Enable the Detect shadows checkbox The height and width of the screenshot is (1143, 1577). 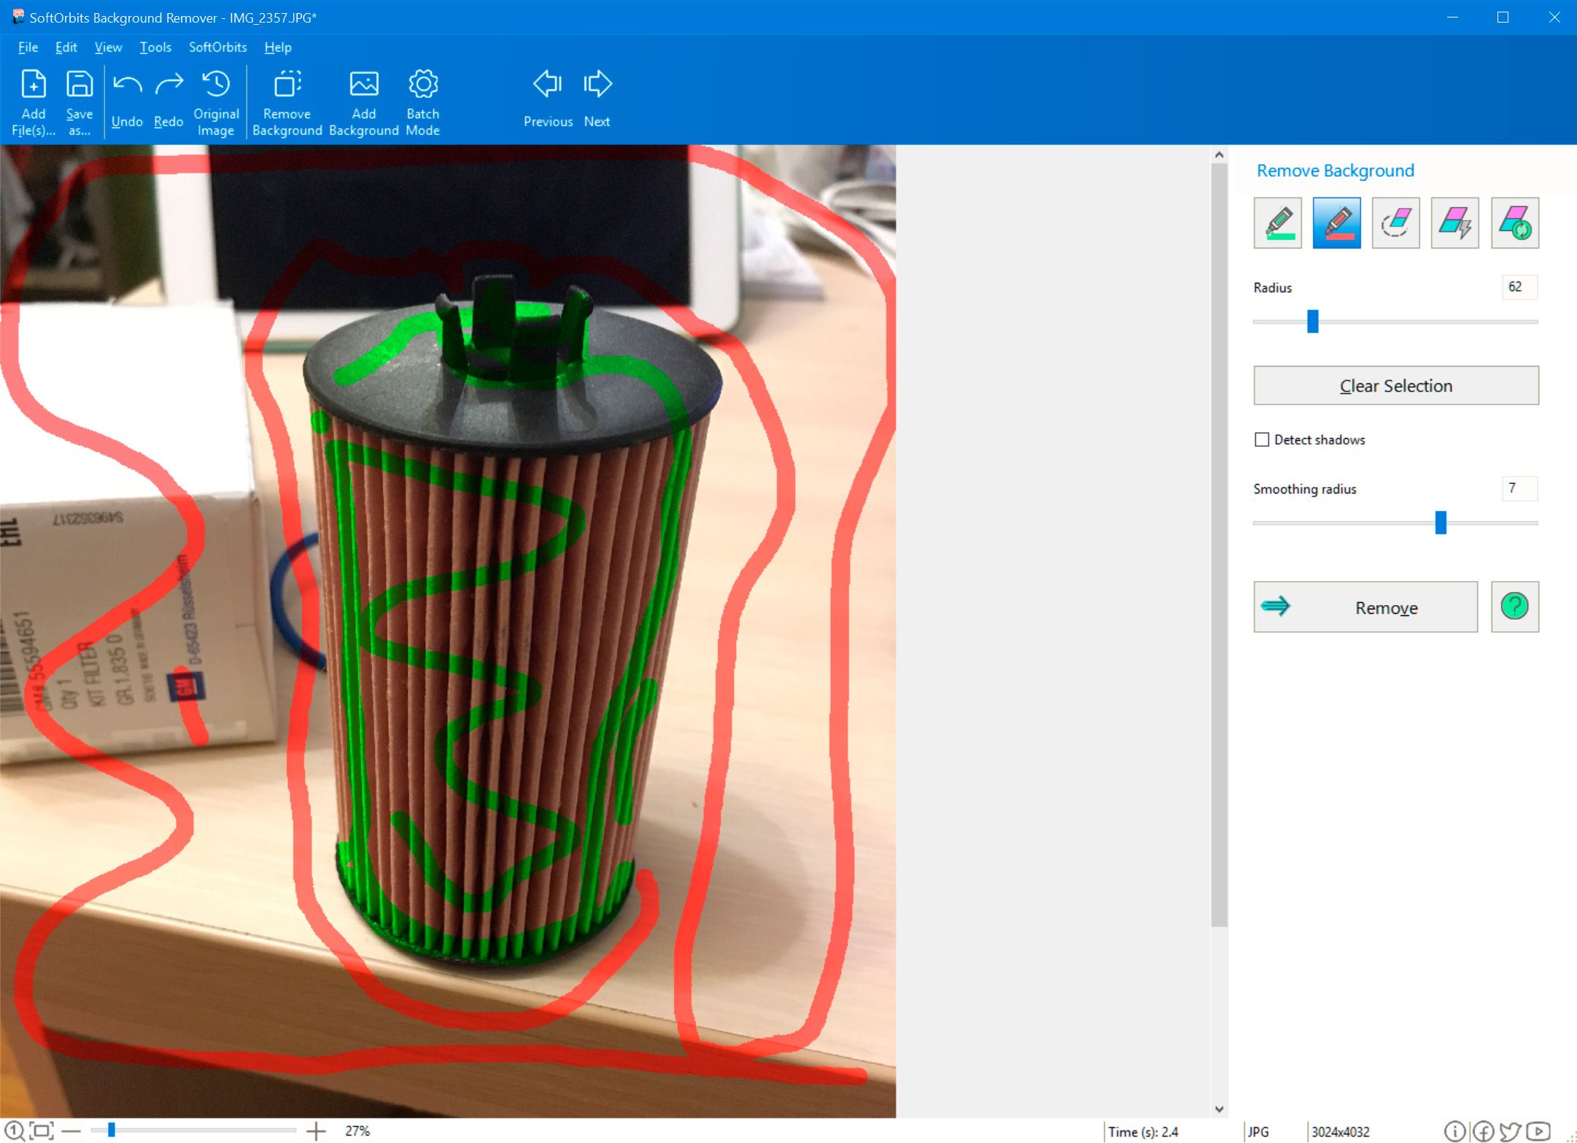(x=1263, y=438)
